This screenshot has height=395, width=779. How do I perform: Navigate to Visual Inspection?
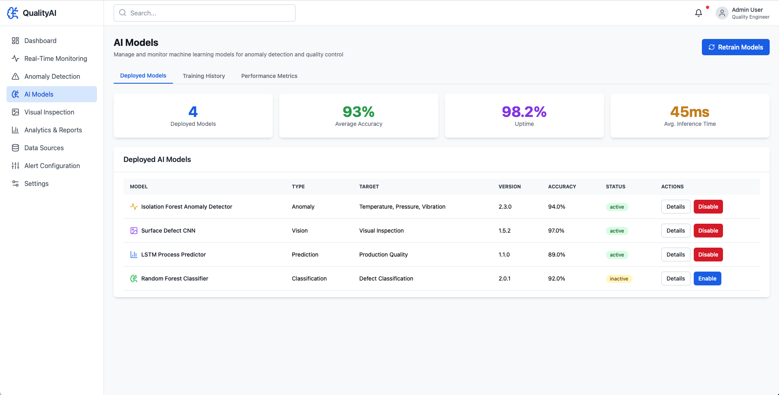click(x=49, y=112)
